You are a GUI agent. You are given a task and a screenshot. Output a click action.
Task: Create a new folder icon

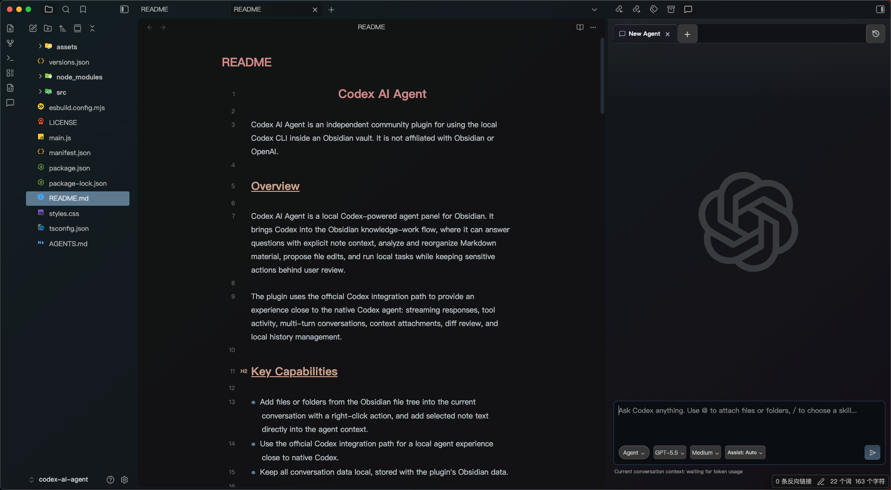pos(48,28)
